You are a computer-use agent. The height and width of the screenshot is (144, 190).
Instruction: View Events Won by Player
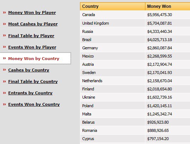point(32,47)
